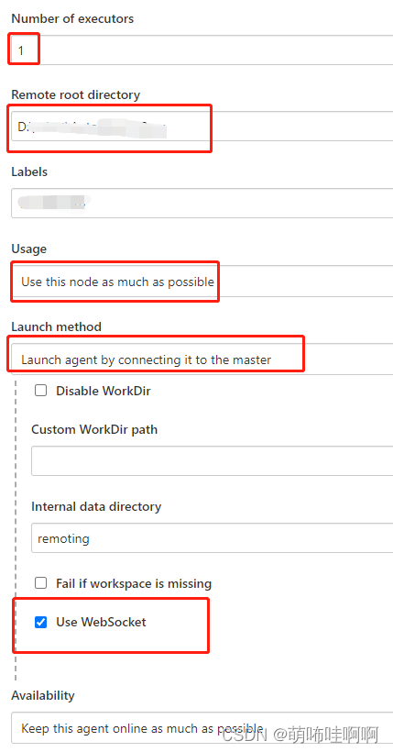Click the Availability heading text
The image size is (393, 752).
[43, 695]
